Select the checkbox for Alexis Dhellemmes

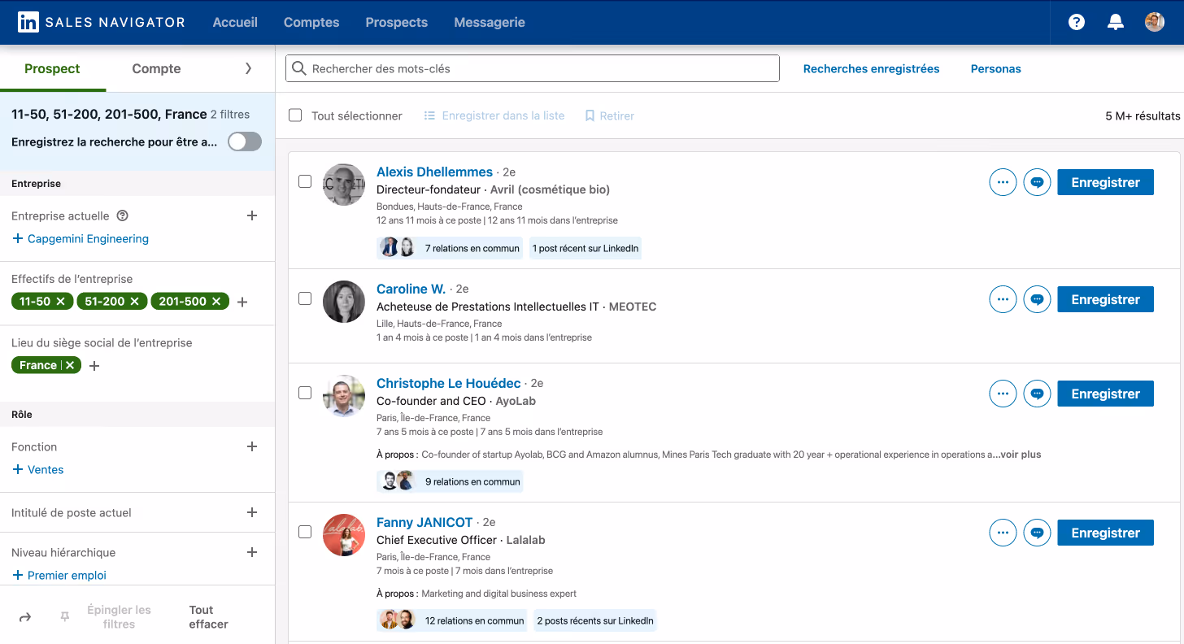(305, 181)
